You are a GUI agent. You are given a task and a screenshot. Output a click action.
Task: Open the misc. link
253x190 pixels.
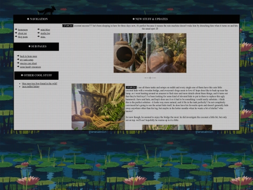pos(43,37)
